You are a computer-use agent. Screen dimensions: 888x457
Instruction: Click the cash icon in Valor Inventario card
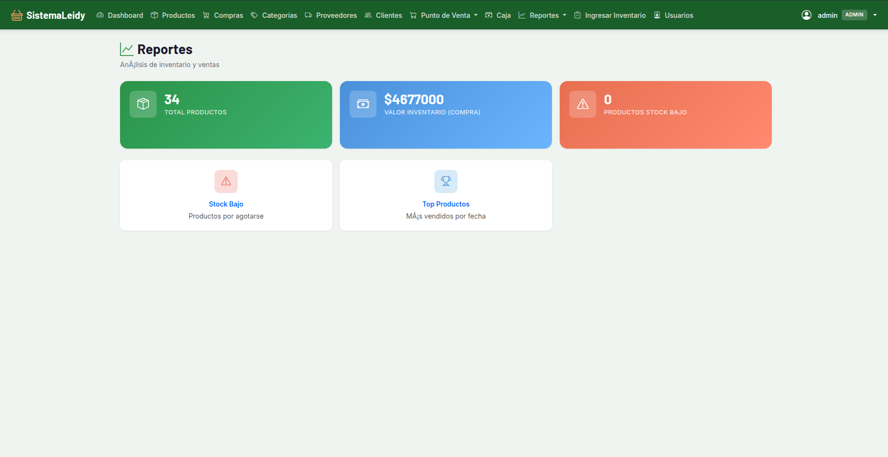[363, 104]
